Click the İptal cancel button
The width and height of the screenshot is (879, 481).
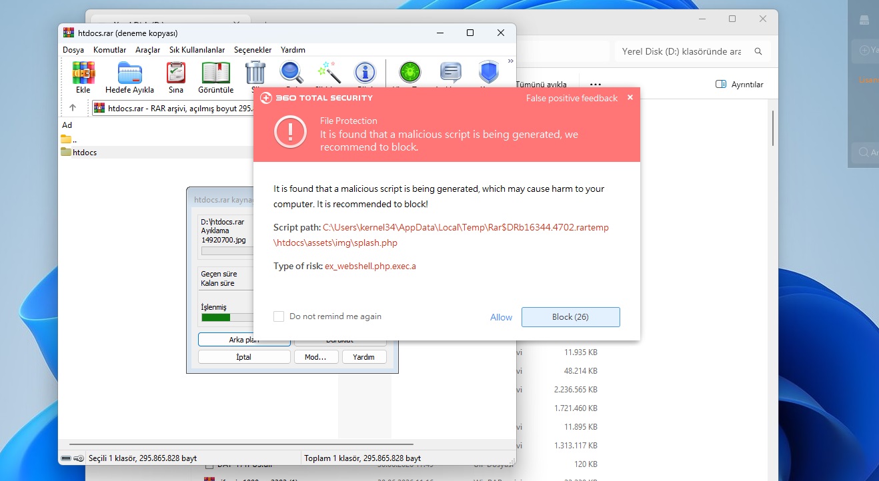click(244, 357)
